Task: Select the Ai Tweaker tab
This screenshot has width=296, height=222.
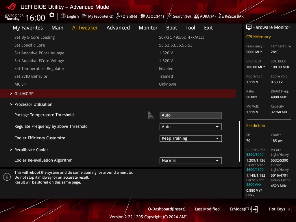Action: click(x=85, y=27)
